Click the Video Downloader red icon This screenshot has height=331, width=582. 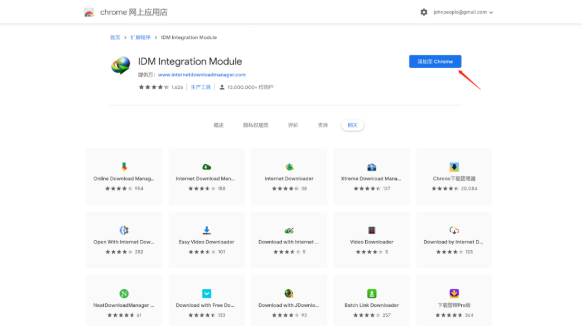point(371,230)
